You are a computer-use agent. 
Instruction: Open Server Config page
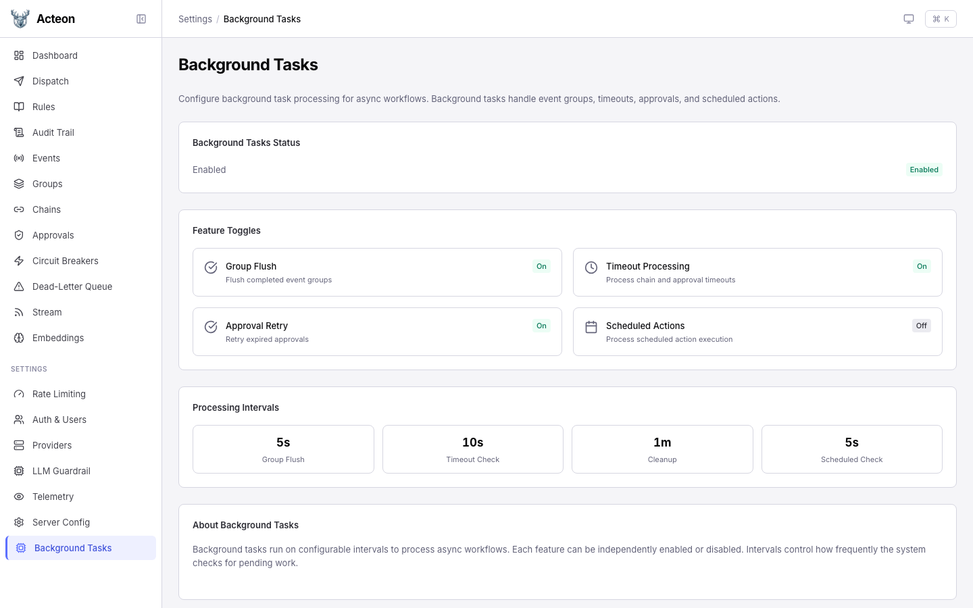tap(61, 522)
